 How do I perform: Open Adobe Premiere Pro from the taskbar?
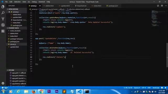pos(49,92)
